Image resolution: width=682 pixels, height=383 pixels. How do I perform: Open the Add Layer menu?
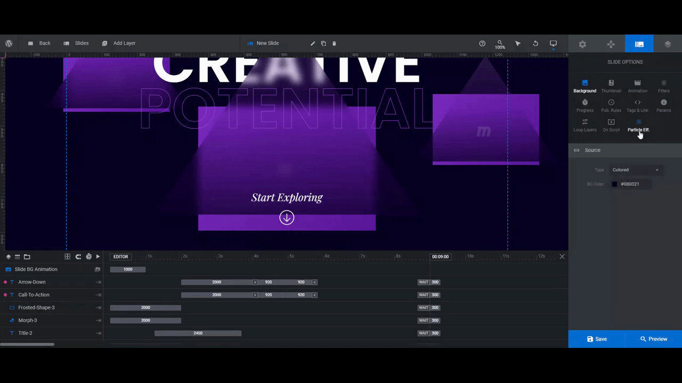[119, 43]
